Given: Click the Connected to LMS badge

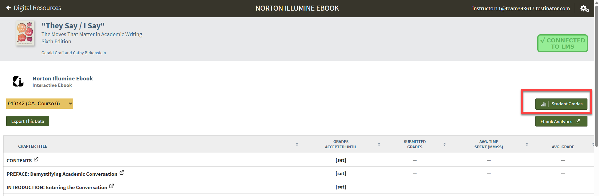Looking at the screenshot, I should [x=562, y=43].
